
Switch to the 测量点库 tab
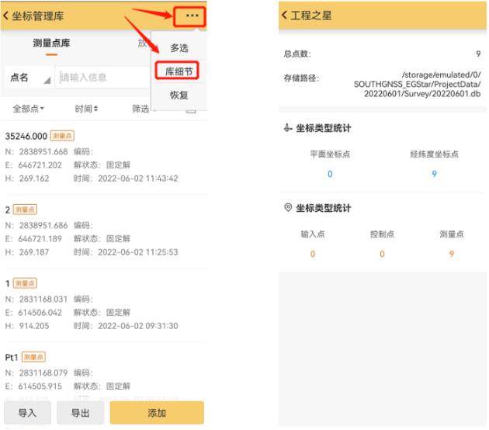(x=51, y=43)
